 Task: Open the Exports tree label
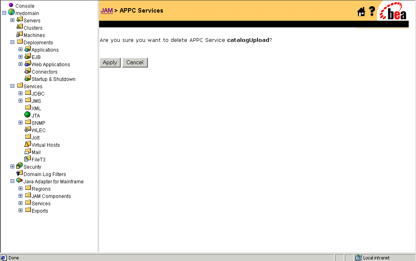point(40,211)
